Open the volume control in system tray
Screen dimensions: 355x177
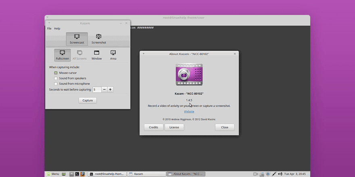click(x=280, y=174)
